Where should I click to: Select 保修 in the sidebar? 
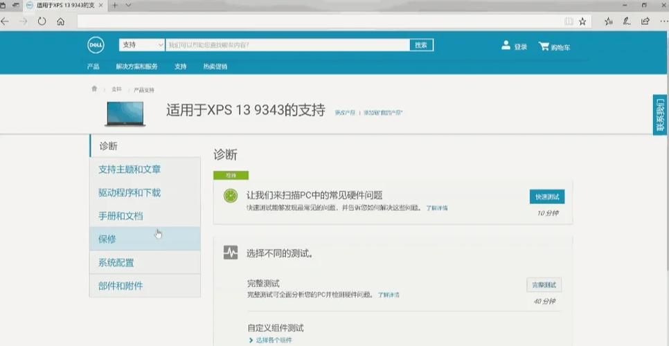(145, 239)
